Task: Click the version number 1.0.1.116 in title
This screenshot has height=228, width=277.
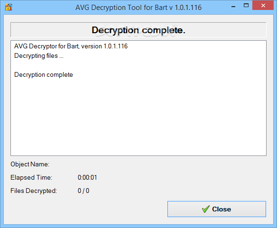Action: pyautogui.click(x=188, y=8)
